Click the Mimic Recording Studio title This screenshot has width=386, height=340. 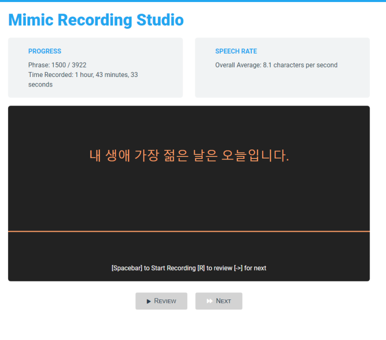pos(96,19)
